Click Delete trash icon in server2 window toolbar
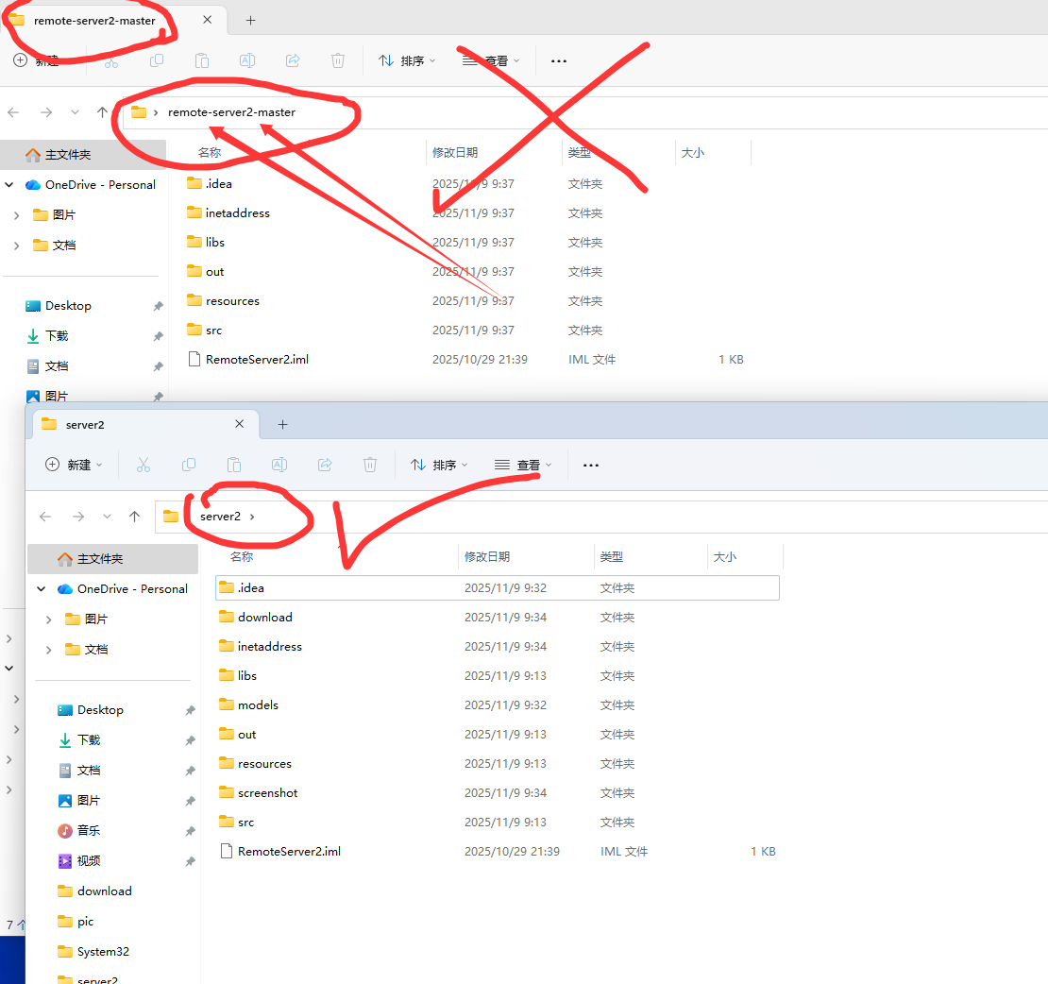1048x984 pixels. click(370, 465)
